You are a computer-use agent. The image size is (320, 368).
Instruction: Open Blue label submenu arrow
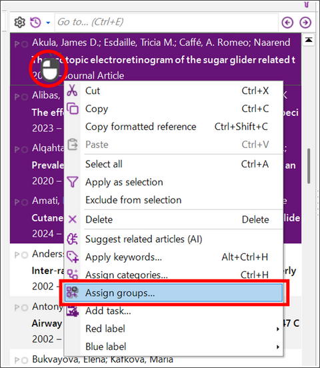click(278, 347)
